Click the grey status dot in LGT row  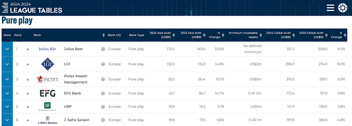point(28,65)
